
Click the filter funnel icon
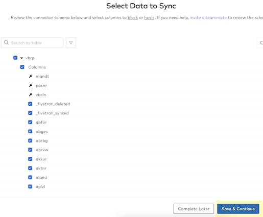pos(71,42)
